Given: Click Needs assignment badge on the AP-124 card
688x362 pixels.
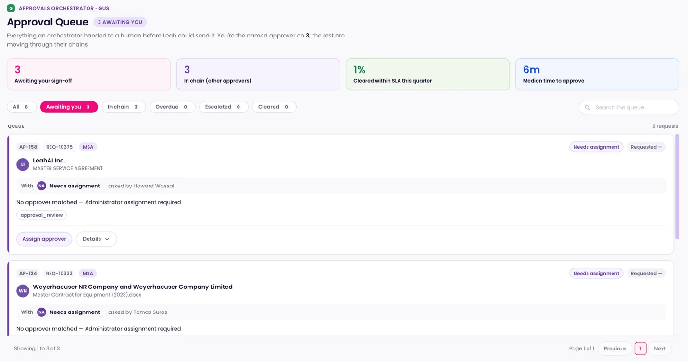Looking at the screenshot, I should 596,273.
